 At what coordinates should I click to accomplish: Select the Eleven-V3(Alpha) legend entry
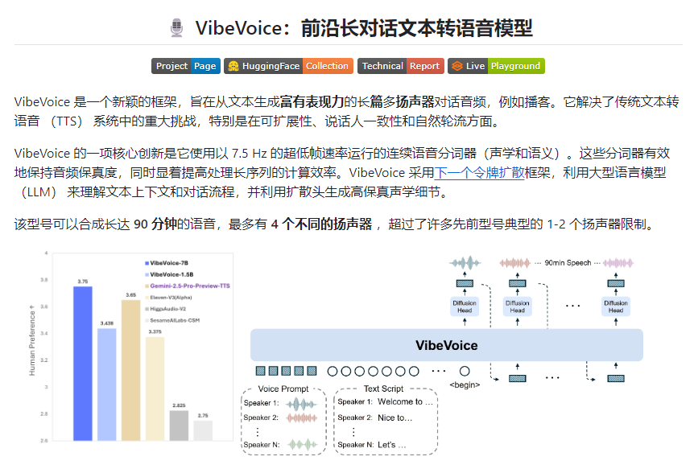tap(168, 298)
